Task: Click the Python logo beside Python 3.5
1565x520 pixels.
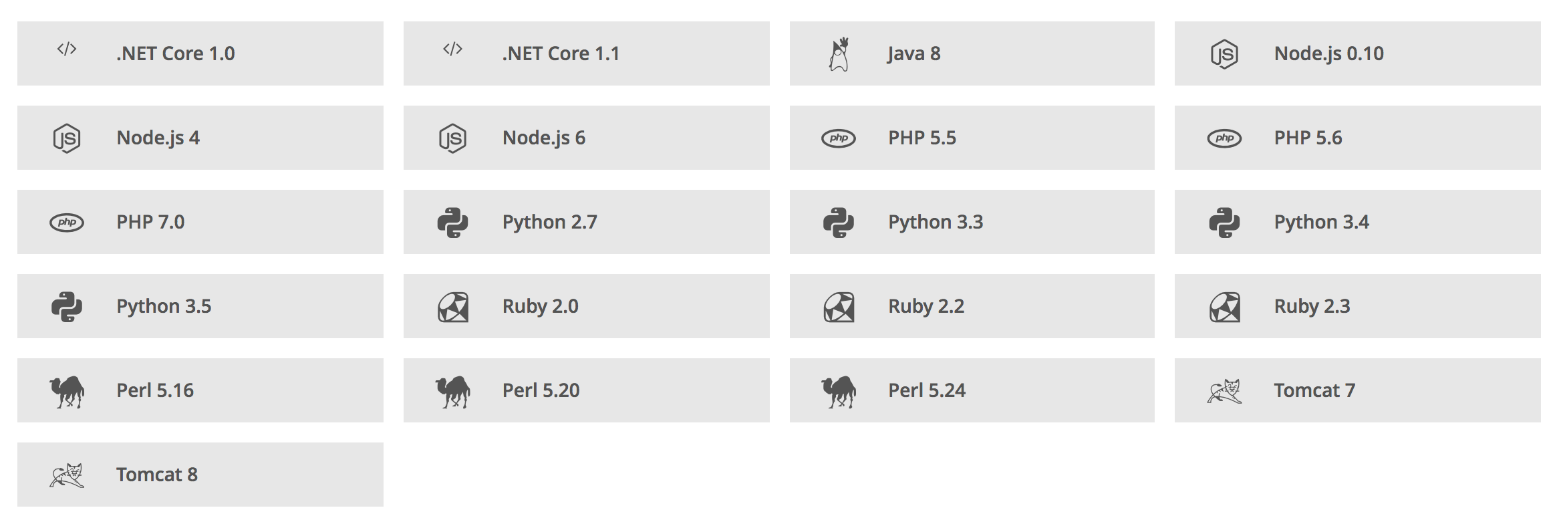Action: [x=67, y=307]
